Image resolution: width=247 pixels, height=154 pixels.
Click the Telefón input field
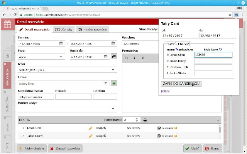[x=105, y=97]
